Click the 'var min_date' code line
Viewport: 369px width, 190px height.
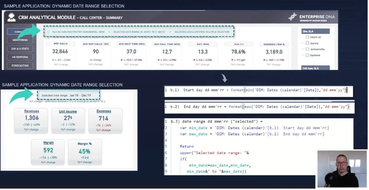pos(254,128)
